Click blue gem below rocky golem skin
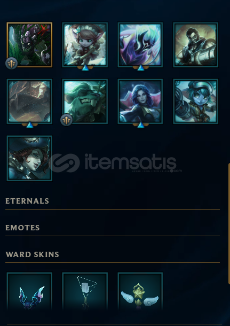 (x=30, y=125)
